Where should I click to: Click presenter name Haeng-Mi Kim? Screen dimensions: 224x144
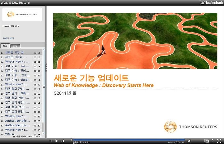click(11, 26)
